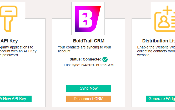Click the Status: Connected label

pos(86,59)
